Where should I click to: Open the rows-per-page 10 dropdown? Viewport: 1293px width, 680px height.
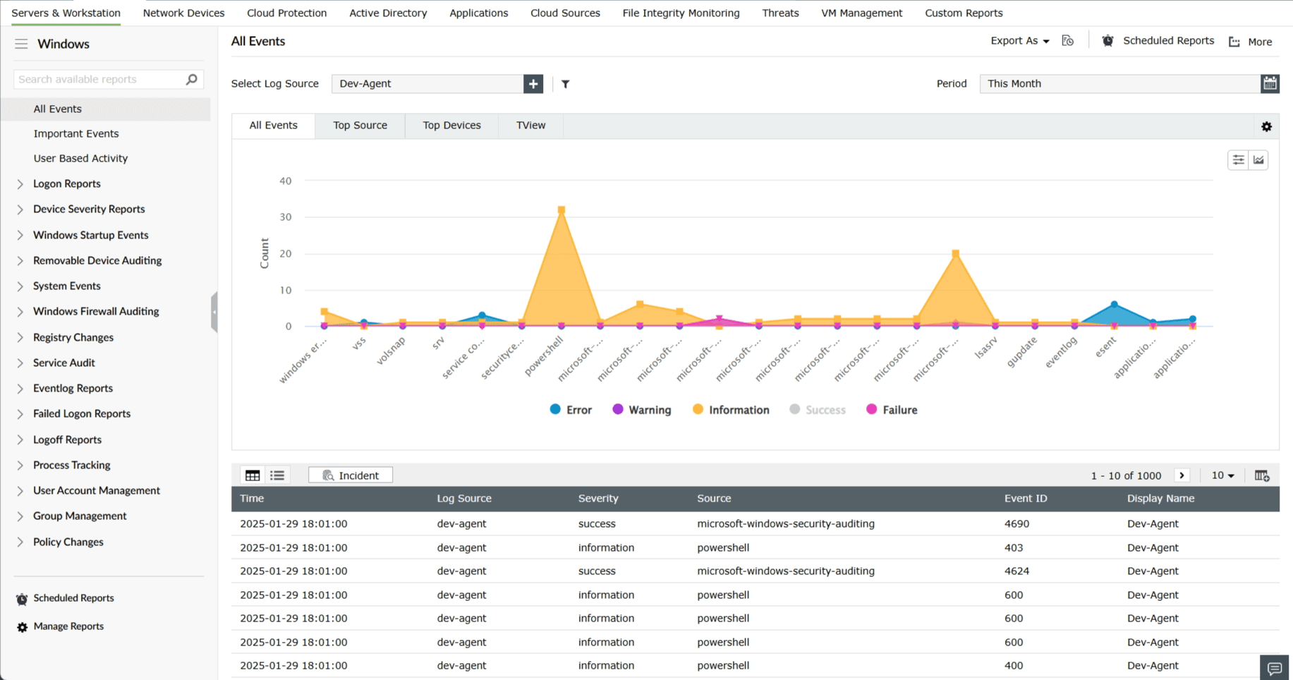(1222, 475)
